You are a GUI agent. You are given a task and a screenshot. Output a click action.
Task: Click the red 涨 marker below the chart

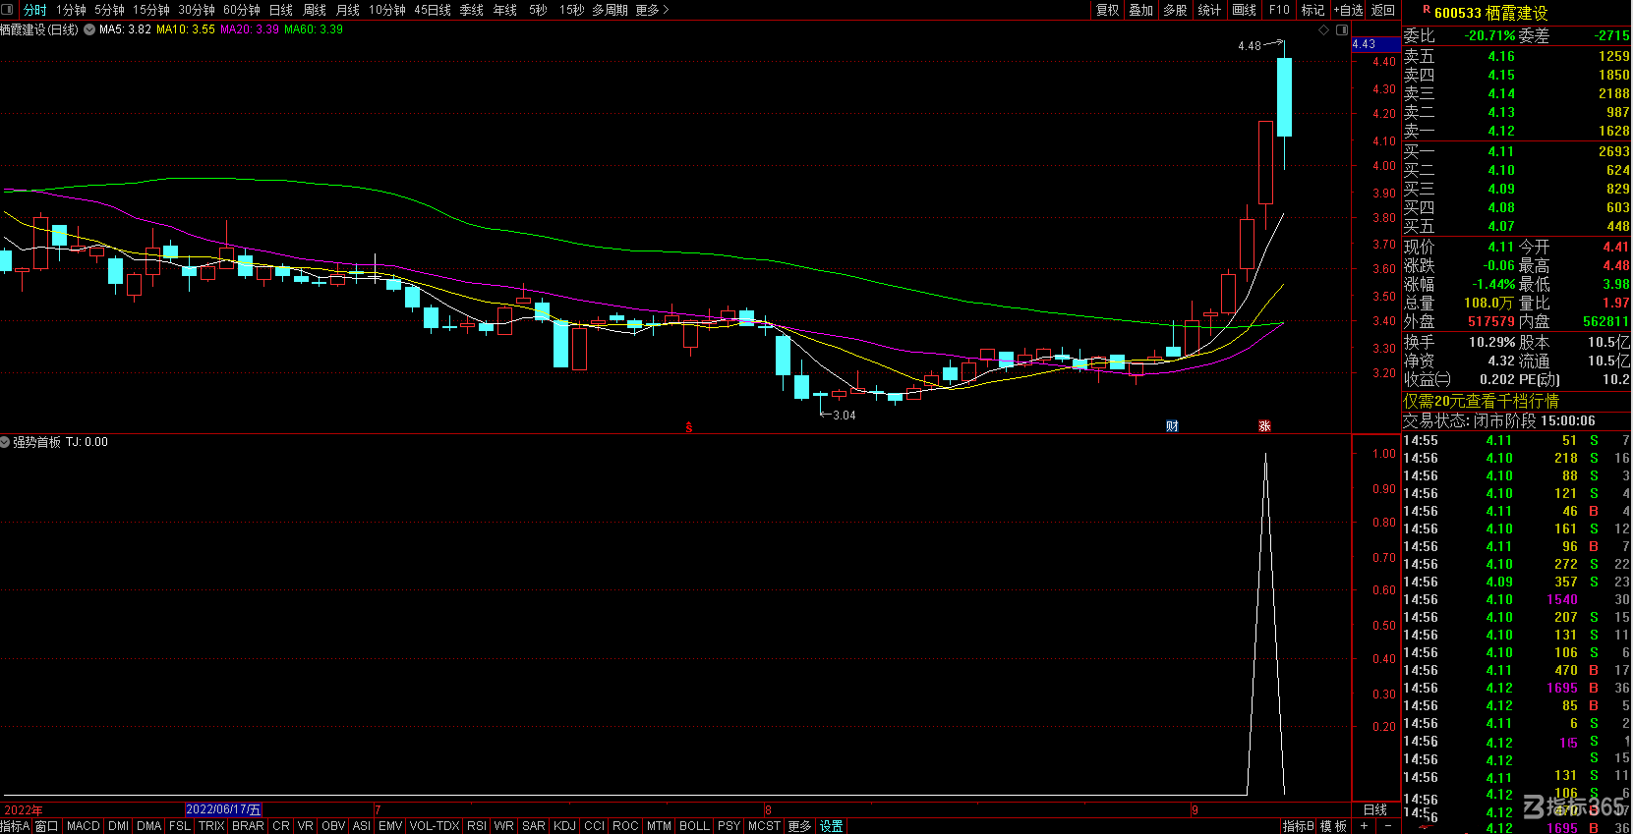point(1265,426)
